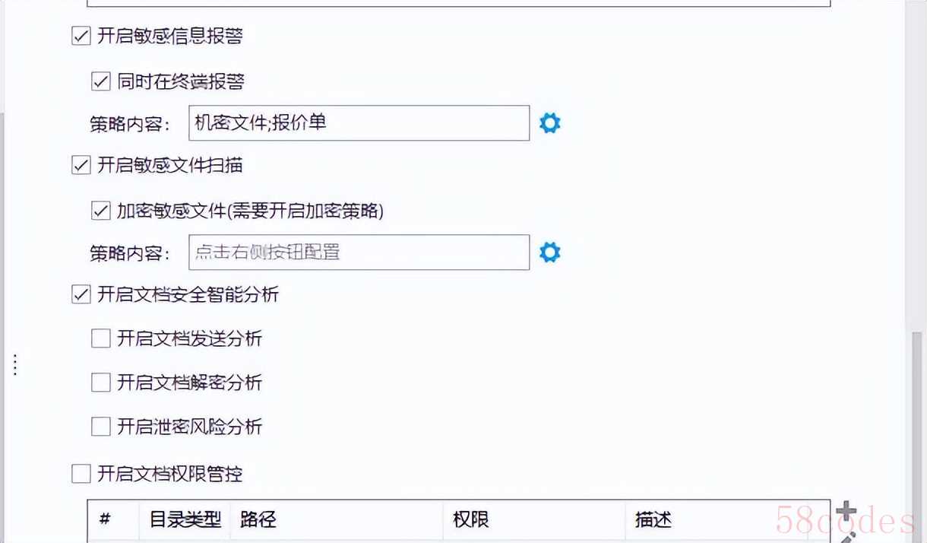The height and width of the screenshot is (543, 927).
Task: Check 开启文档解密分析 option
Action: 101,383
